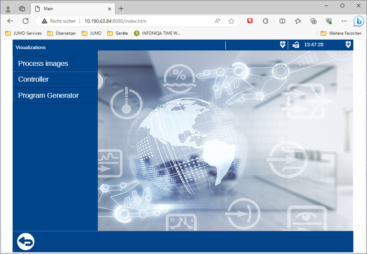The height and width of the screenshot is (254, 367).
Task: Toggle the read aloud icon in address bar
Action: click(217, 21)
